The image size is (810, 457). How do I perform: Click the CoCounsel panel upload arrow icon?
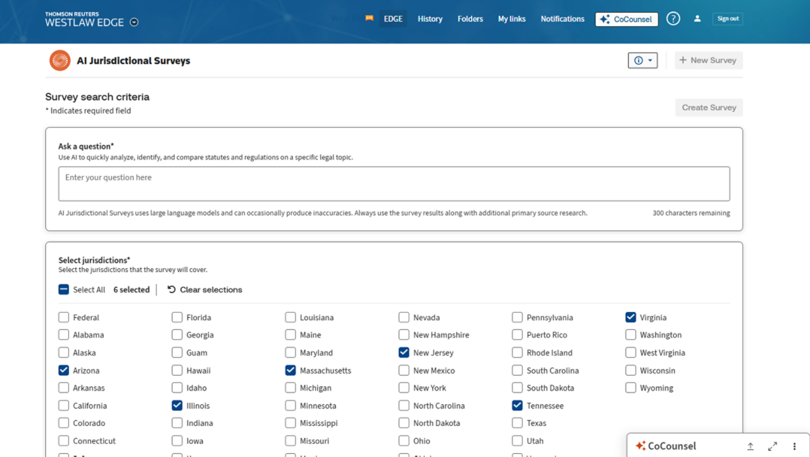point(751,446)
